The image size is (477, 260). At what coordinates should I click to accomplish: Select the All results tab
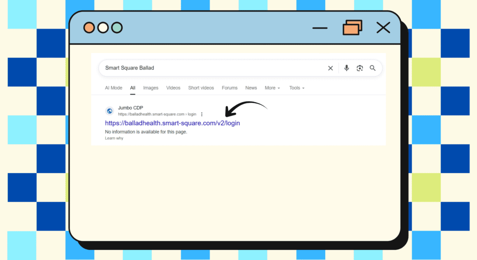(133, 88)
